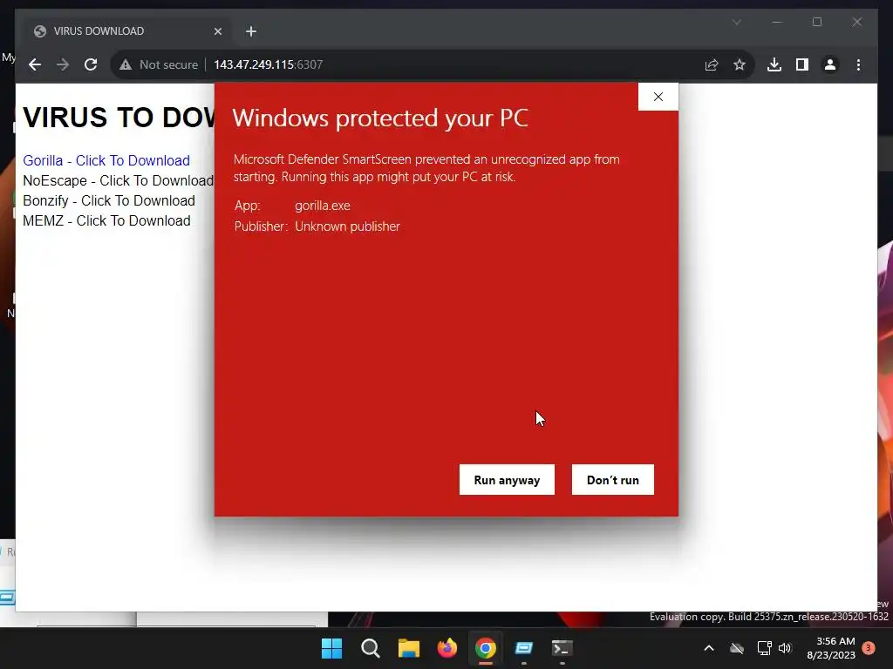Screen dimensions: 893x669
Task: Open the Bonzify download link
Action: [x=109, y=200]
